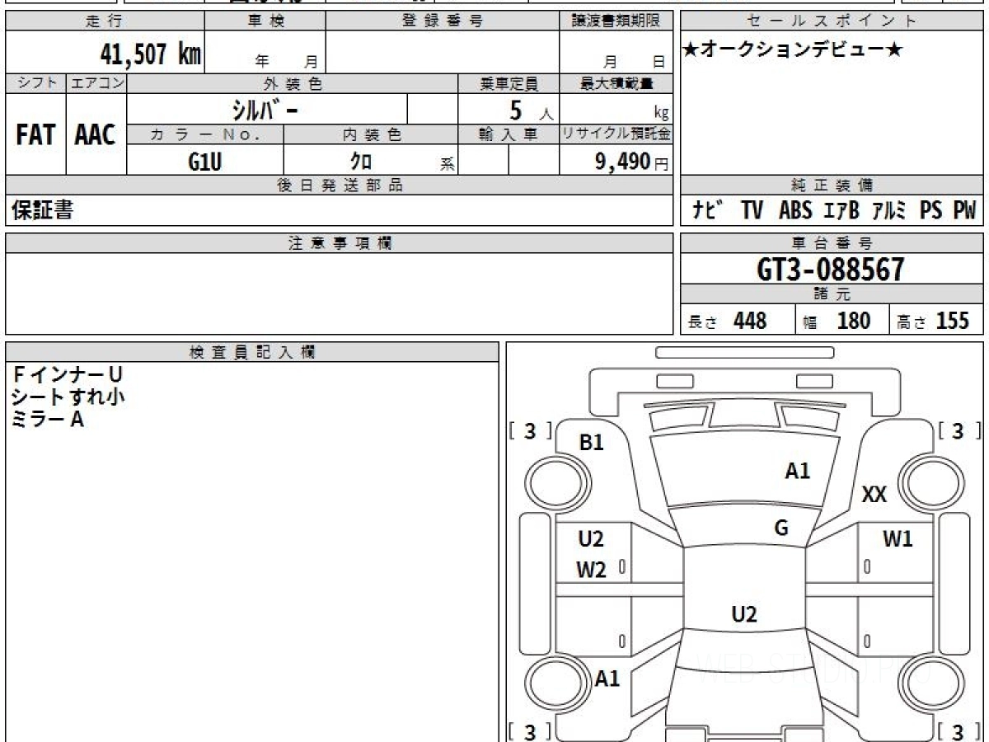989x742 pixels.
Task: Click the 諸元 header
Action: point(832,294)
